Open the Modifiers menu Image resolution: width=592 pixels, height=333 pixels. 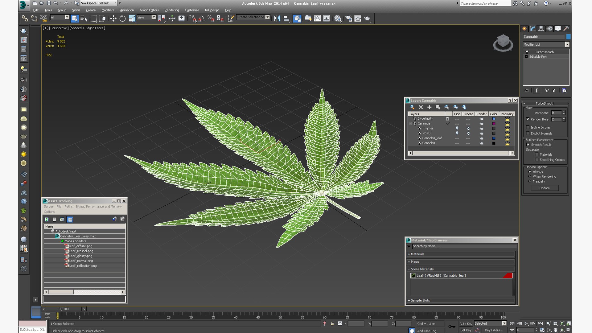pos(108,10)
